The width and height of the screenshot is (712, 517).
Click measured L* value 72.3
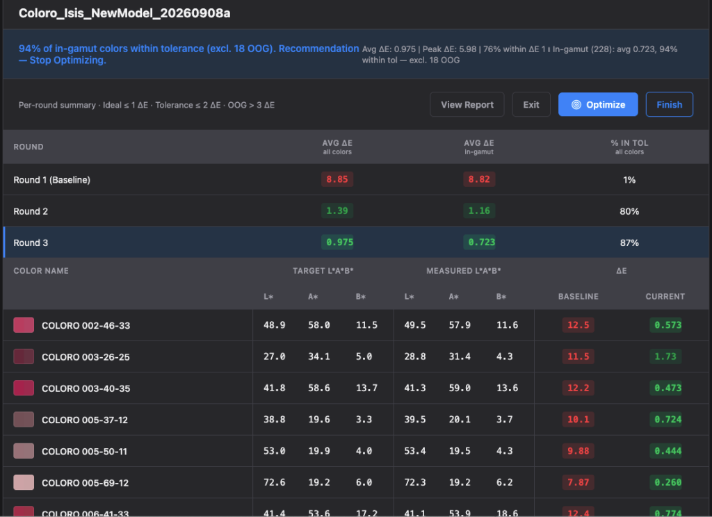tap(415, 482)
